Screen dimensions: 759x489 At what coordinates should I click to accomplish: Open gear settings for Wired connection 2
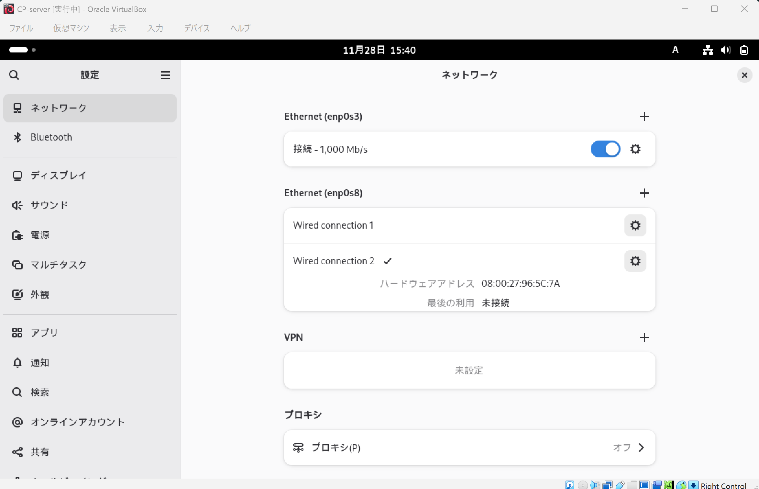635,261
